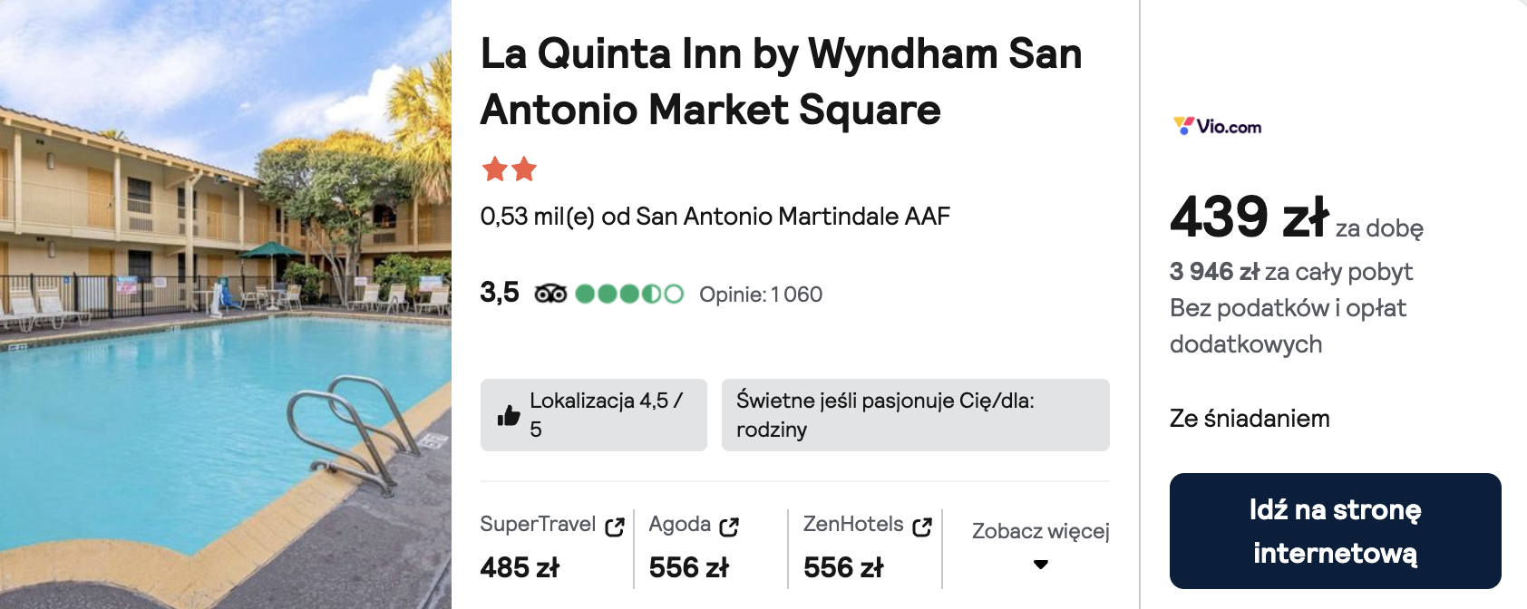Click the TripAdvisor green rating bubbles
The width and height of the screenshot is (1527, 609).
tap(629, 294)
